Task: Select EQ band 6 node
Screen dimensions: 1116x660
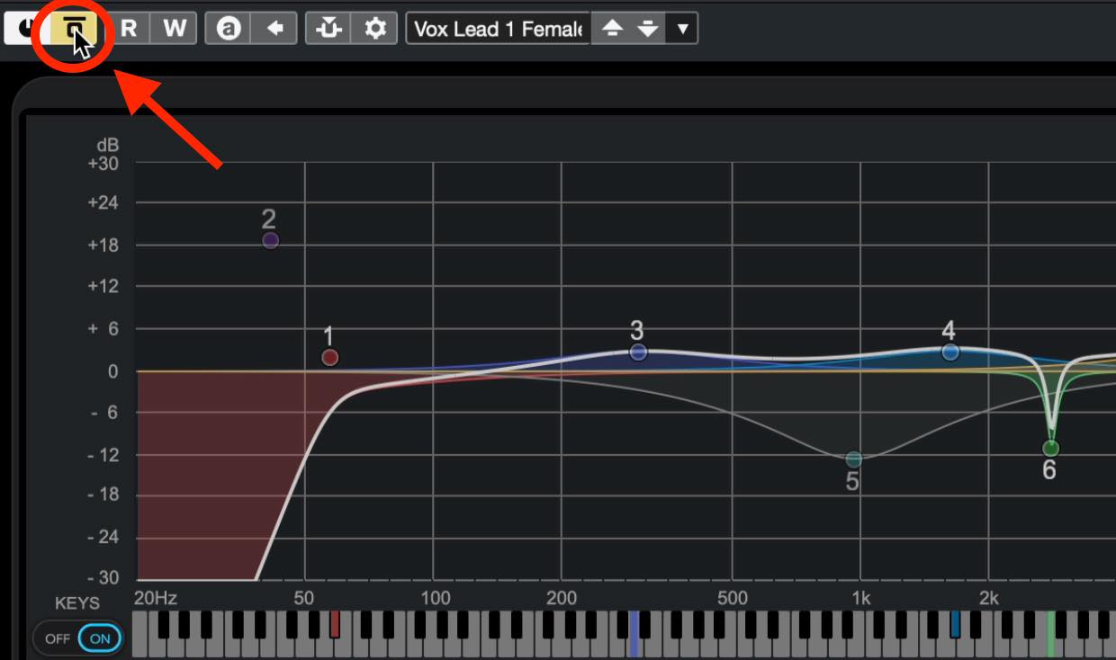Action: point(1050,448)
